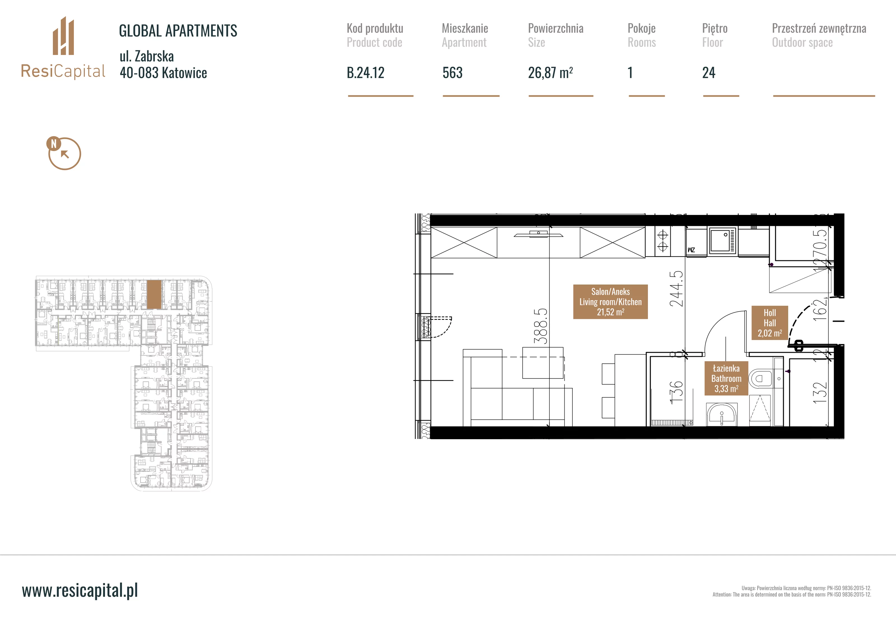Click the sofa outline in living room

(x=517, y=388)
